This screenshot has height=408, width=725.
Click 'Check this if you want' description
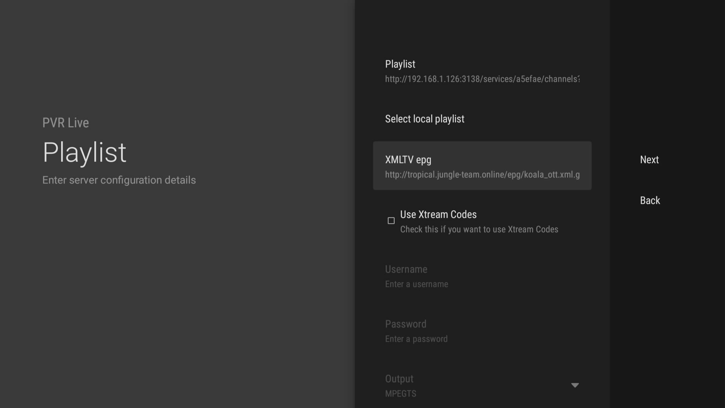click(x=479, y=230)
